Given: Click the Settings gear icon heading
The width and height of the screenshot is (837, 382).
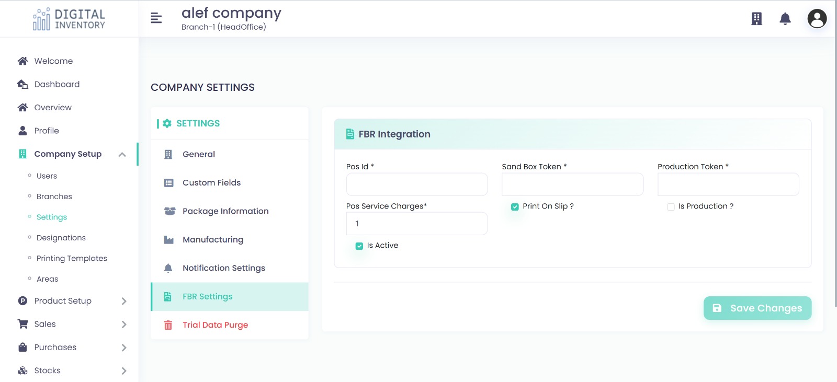Looking at the screenshot, I should 167,123.
